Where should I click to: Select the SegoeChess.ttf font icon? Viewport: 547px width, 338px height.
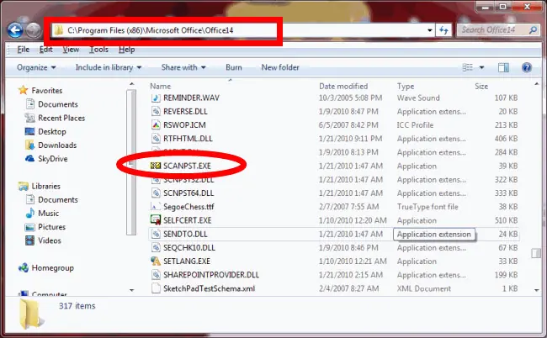click(x=156, y=207)
